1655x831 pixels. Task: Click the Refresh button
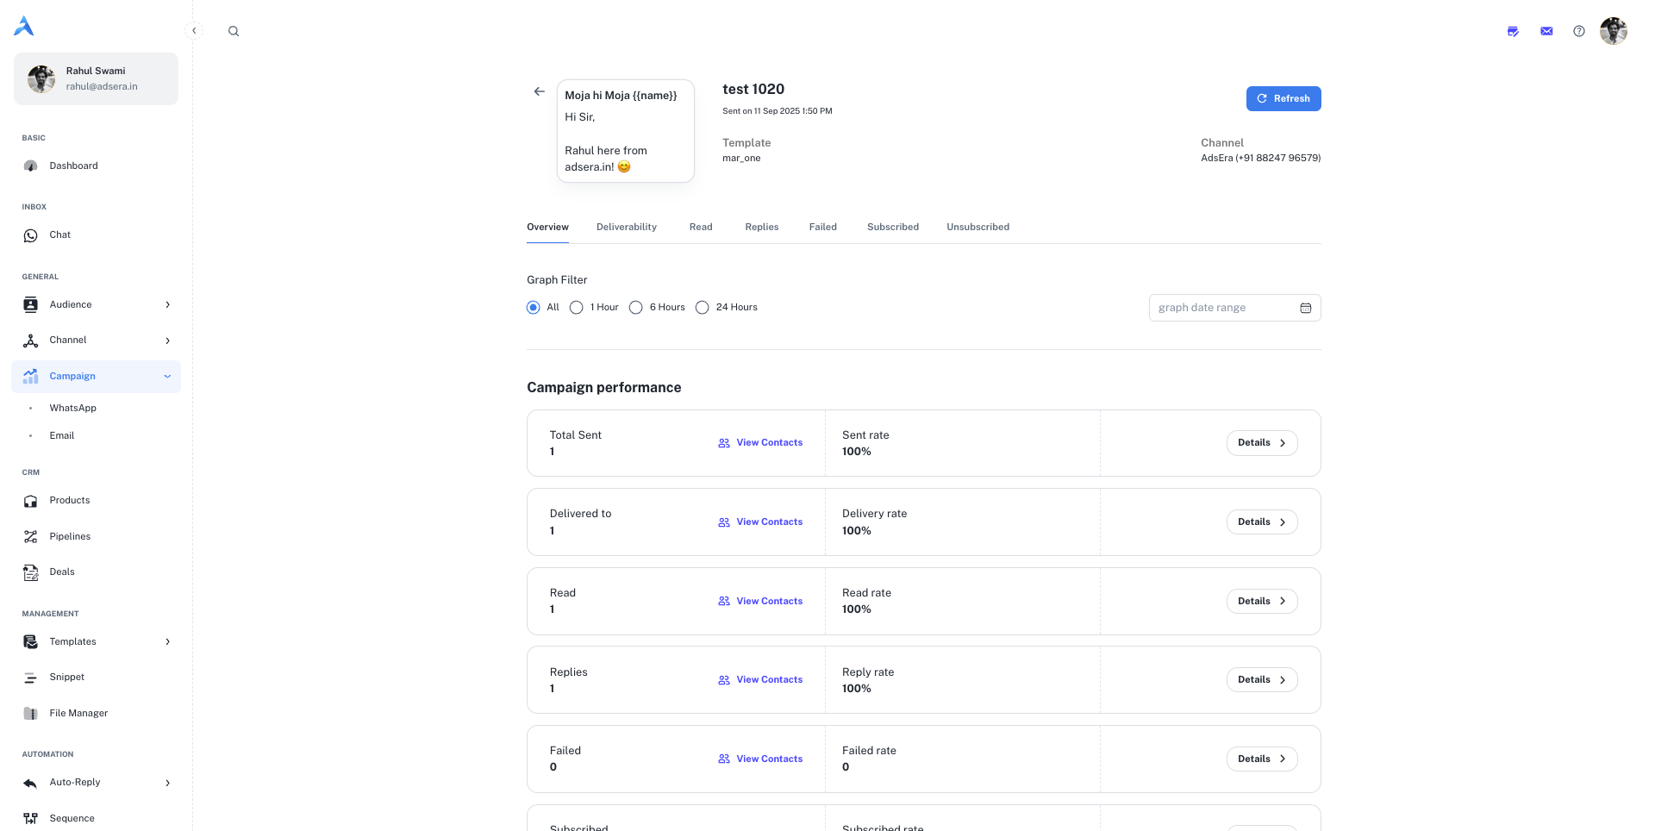pos(1283,98)
